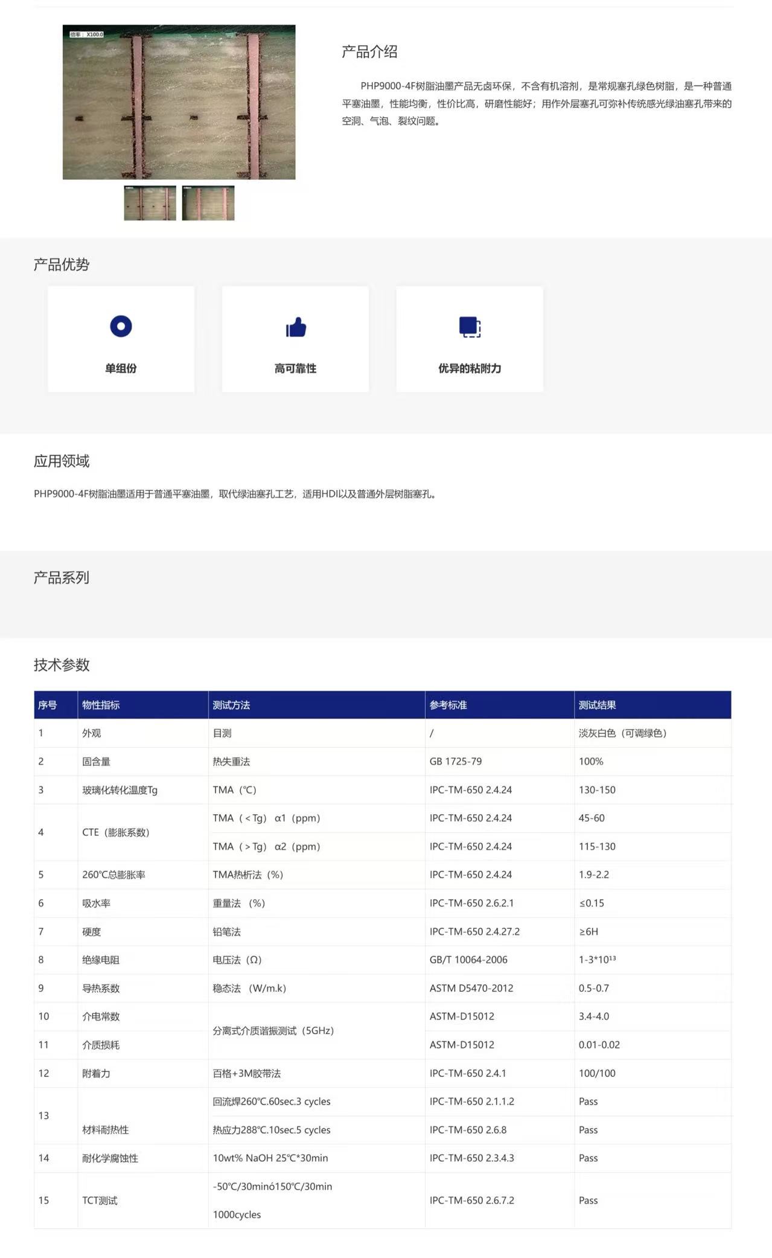Click the 产品优势 section heading
The image size is (772, 1258).
(62, 265)
